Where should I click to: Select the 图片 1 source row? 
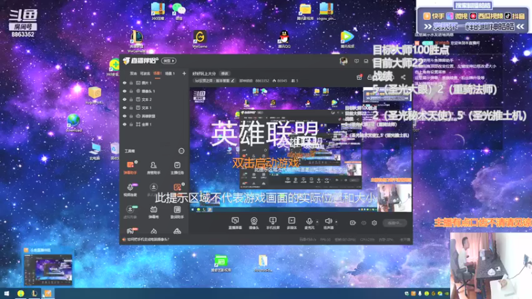tap(154, 82)
